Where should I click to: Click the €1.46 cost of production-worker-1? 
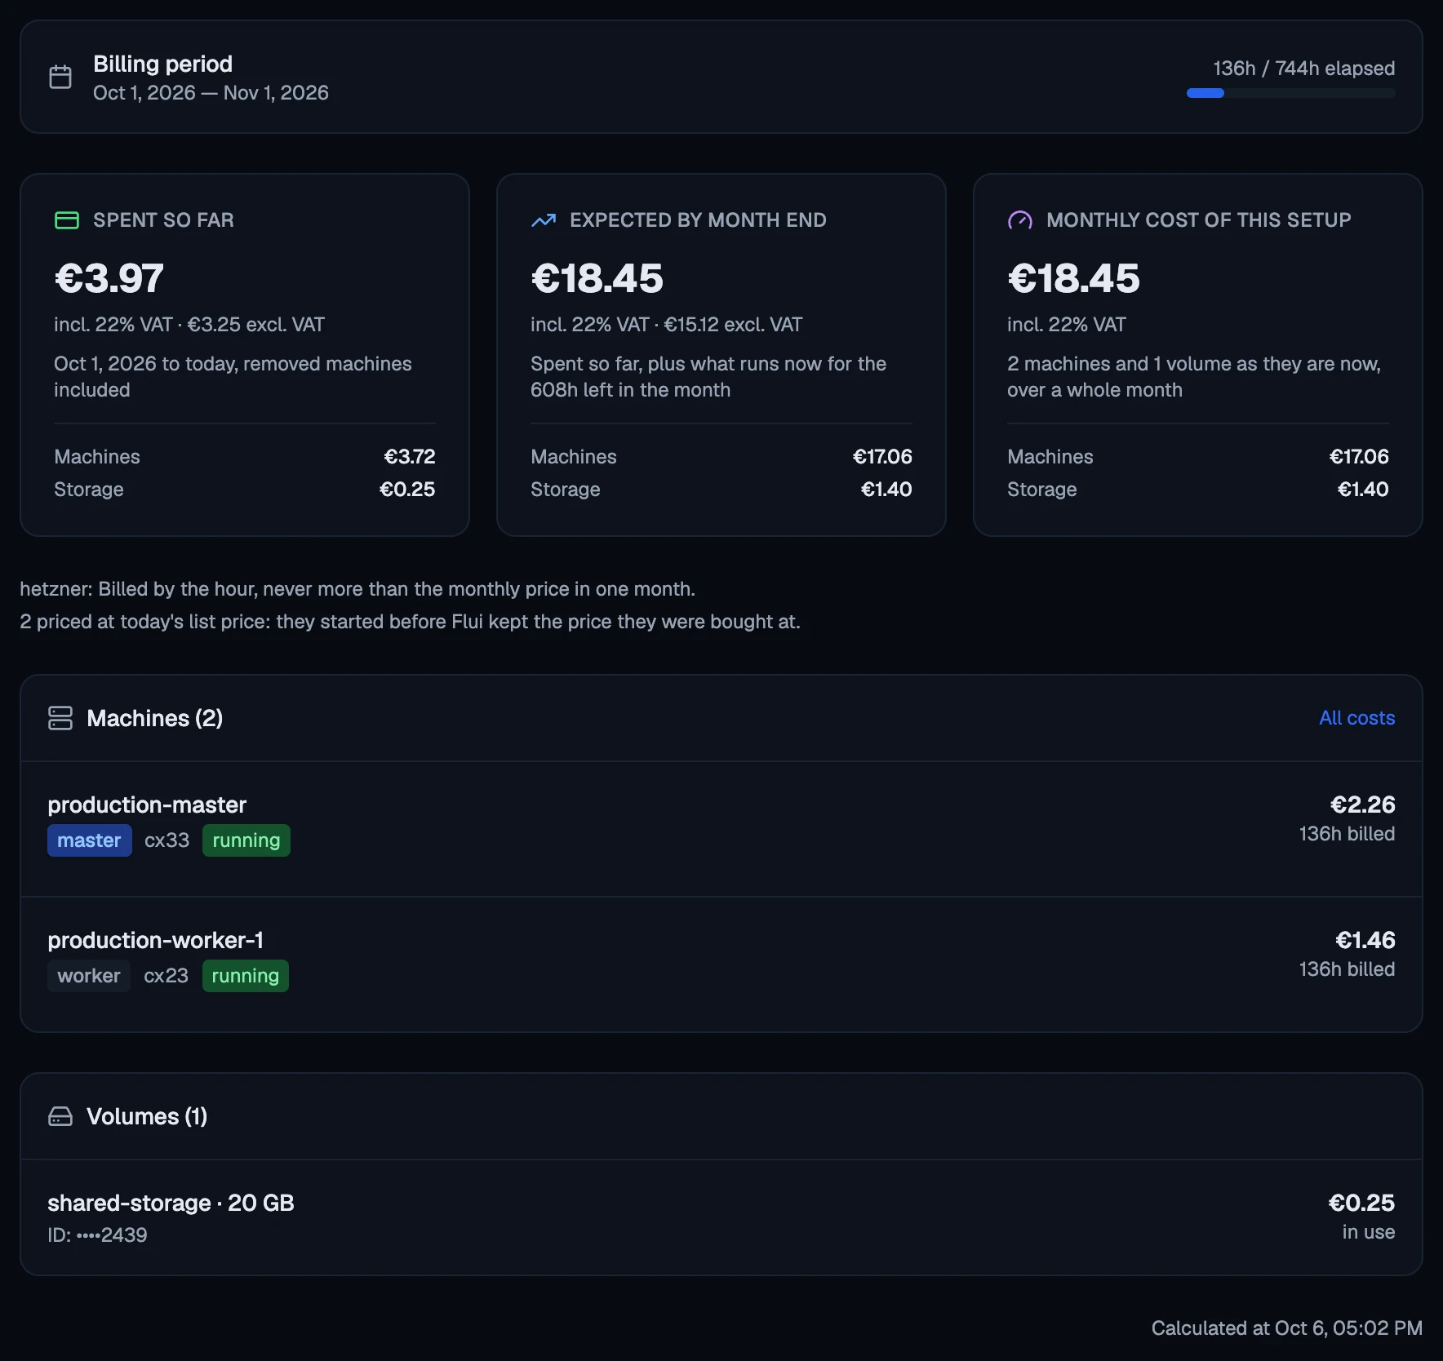tap(1365, 940)
